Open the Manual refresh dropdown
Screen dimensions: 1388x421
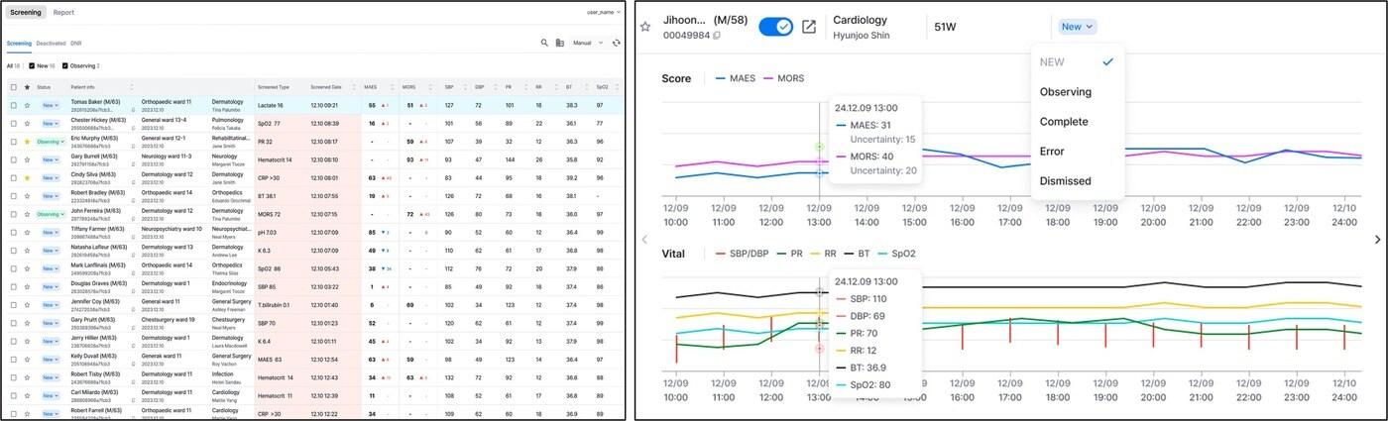pos(588,44)
